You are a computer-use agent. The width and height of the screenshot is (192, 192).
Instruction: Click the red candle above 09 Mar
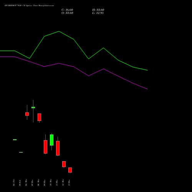click(46, 147)
